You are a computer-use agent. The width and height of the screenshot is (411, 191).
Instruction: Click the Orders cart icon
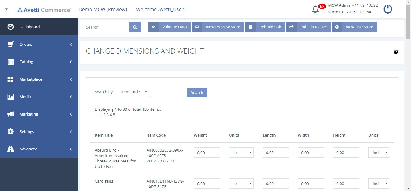tap(11, 44)
